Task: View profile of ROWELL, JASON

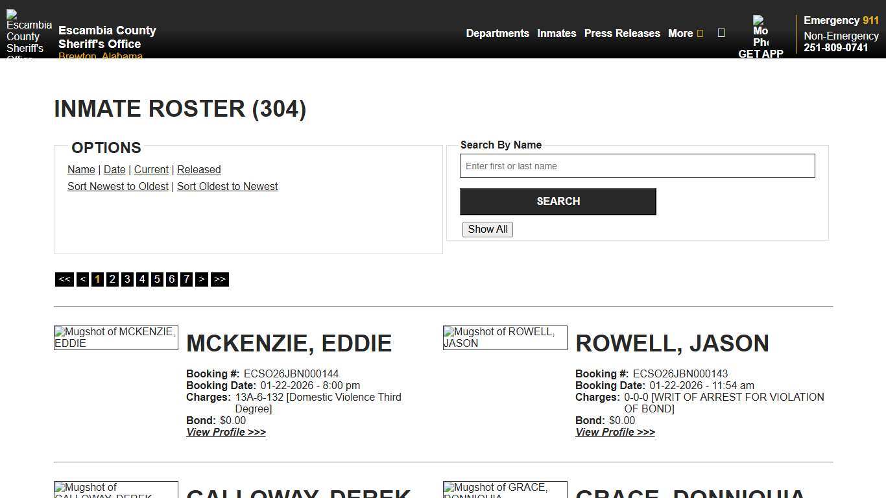Action: click(615, 432)
